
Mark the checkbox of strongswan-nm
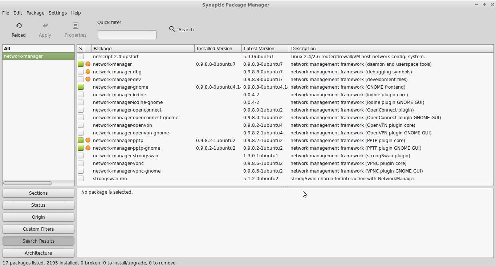point(81,178)
